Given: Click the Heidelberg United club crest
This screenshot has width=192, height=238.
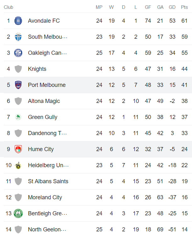Looking at the screenshot, I should click(x=18, y=166).
